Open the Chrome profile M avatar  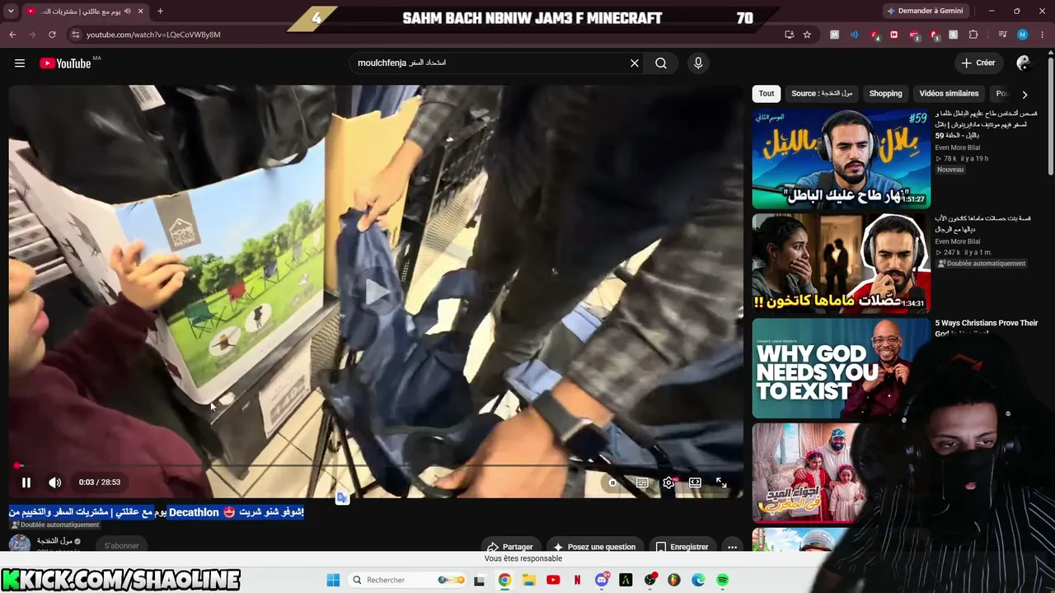pyautogui.click(x=1023, y=35)
